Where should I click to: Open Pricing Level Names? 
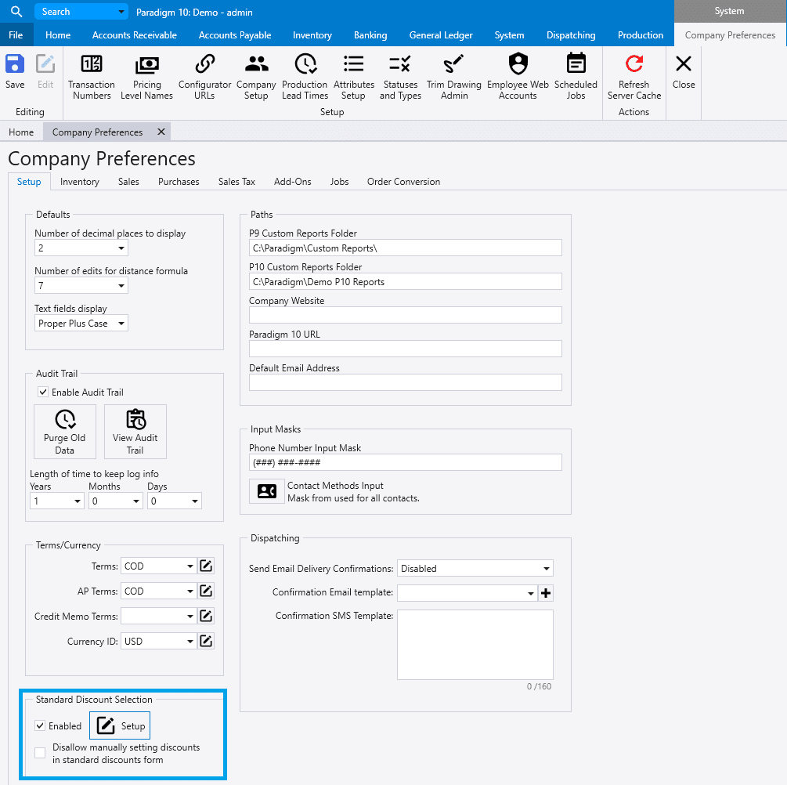tap(146, 76)
